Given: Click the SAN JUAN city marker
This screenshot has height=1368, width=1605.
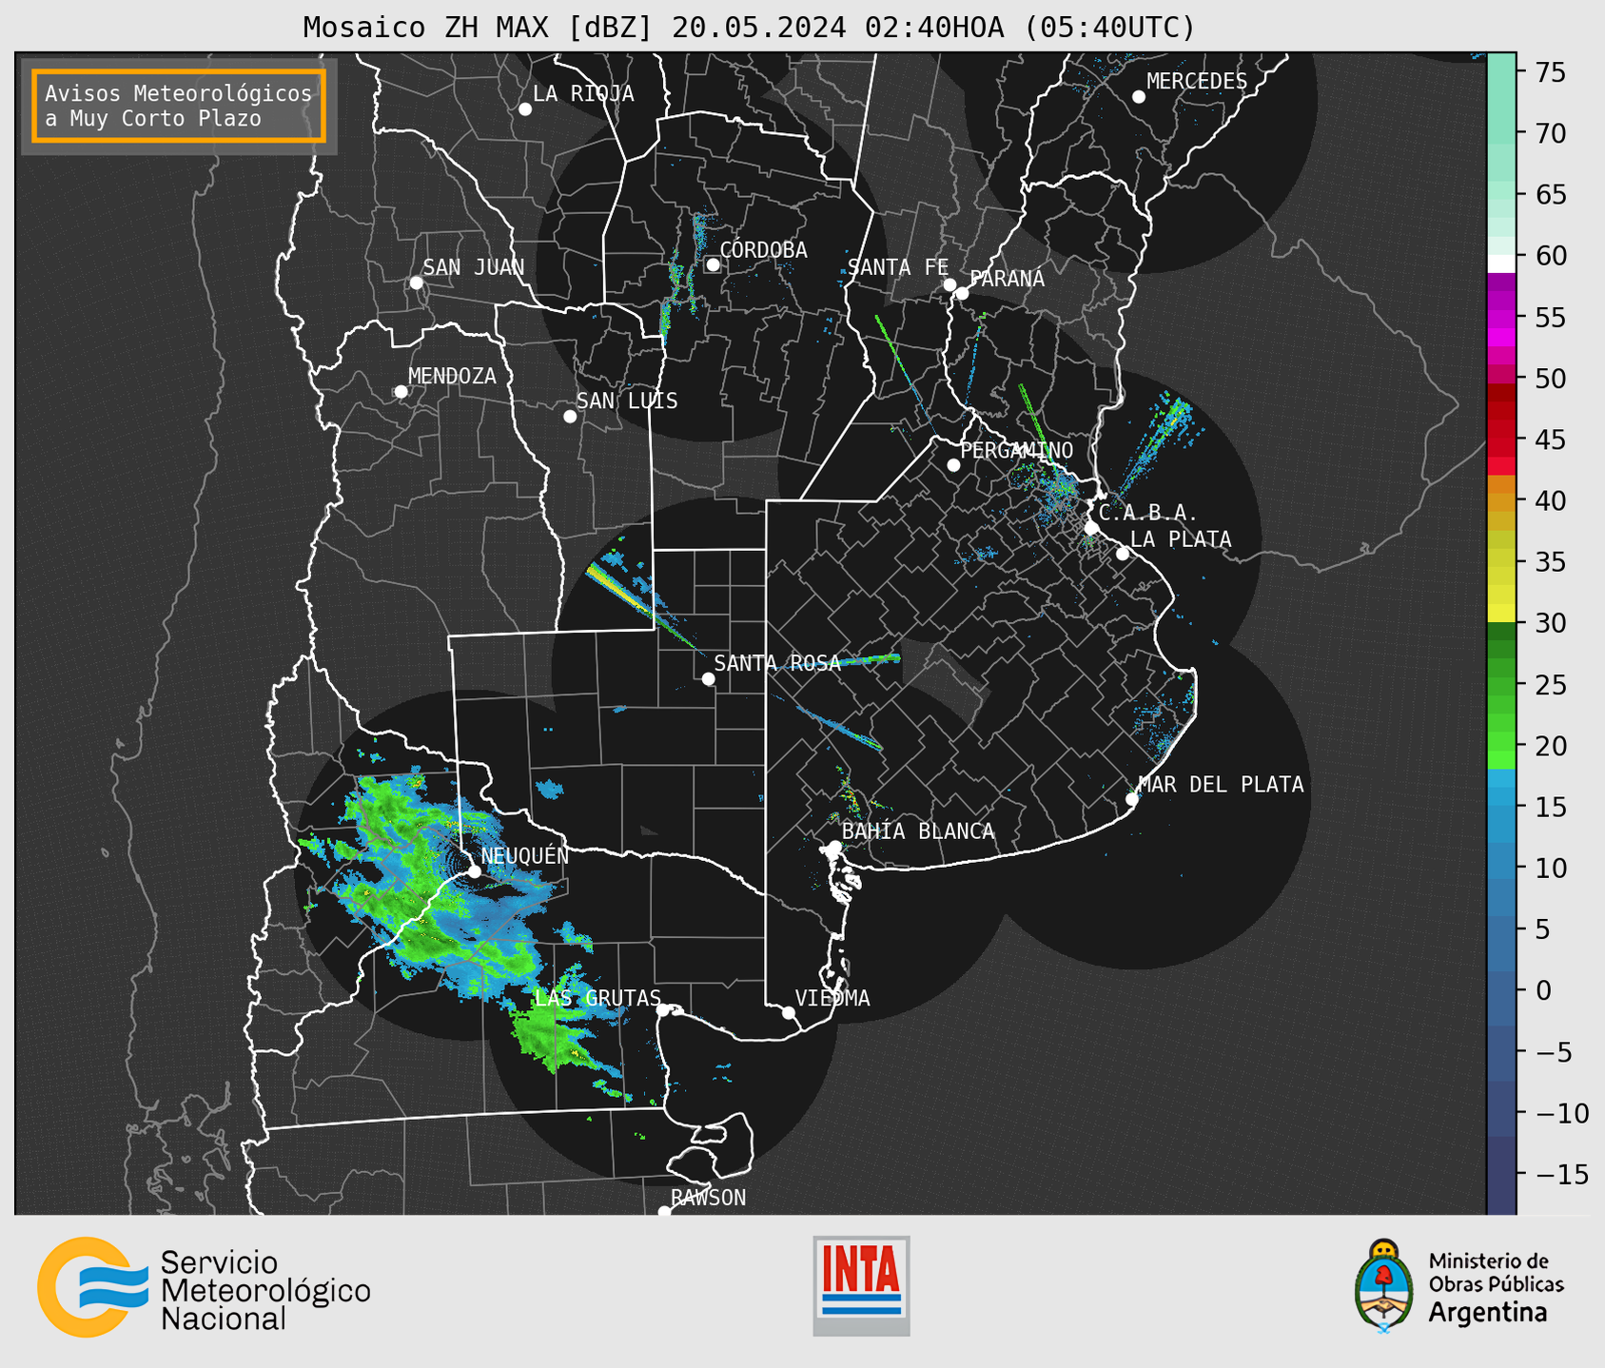Looking at the screenshot, I should pyautogui.click(x=416, y=283).
